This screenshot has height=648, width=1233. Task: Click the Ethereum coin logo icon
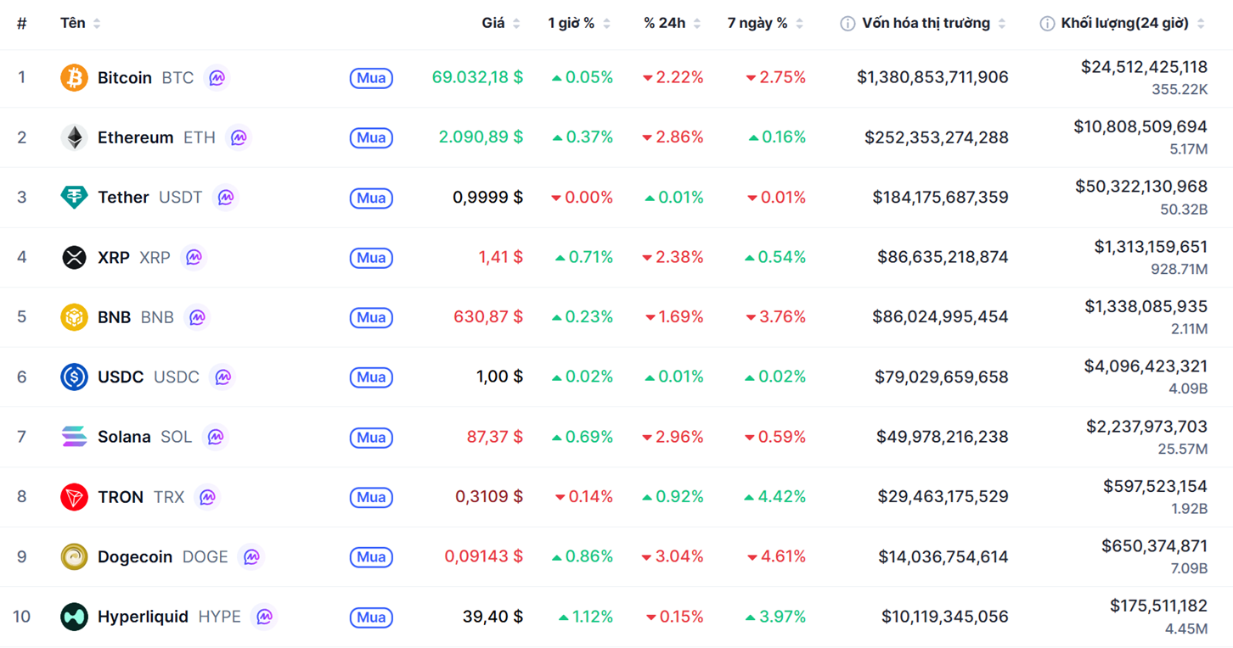74,137
